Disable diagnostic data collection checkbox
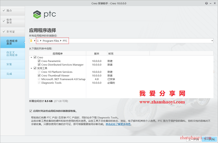The image size is (218, 143). click(x=31, y=111)
